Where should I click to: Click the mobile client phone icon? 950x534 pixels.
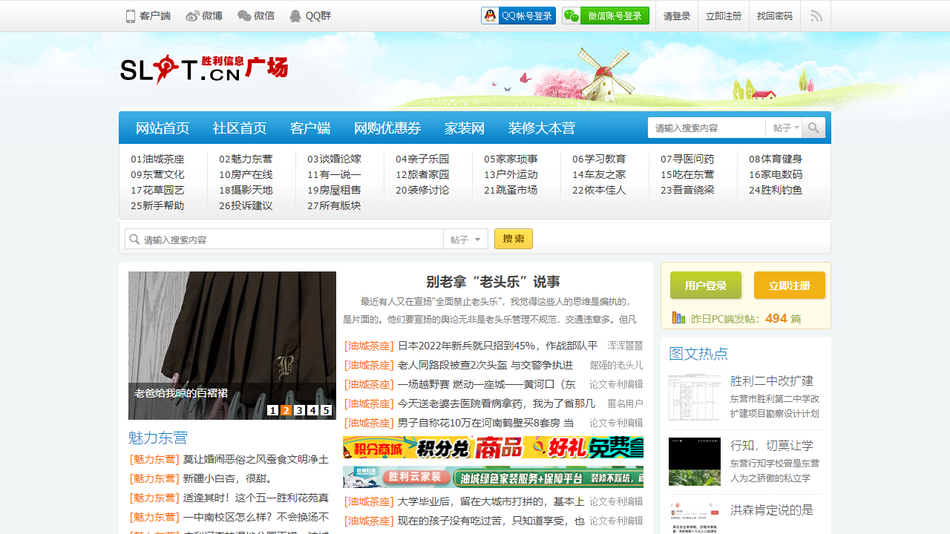(x=131, y=16)
